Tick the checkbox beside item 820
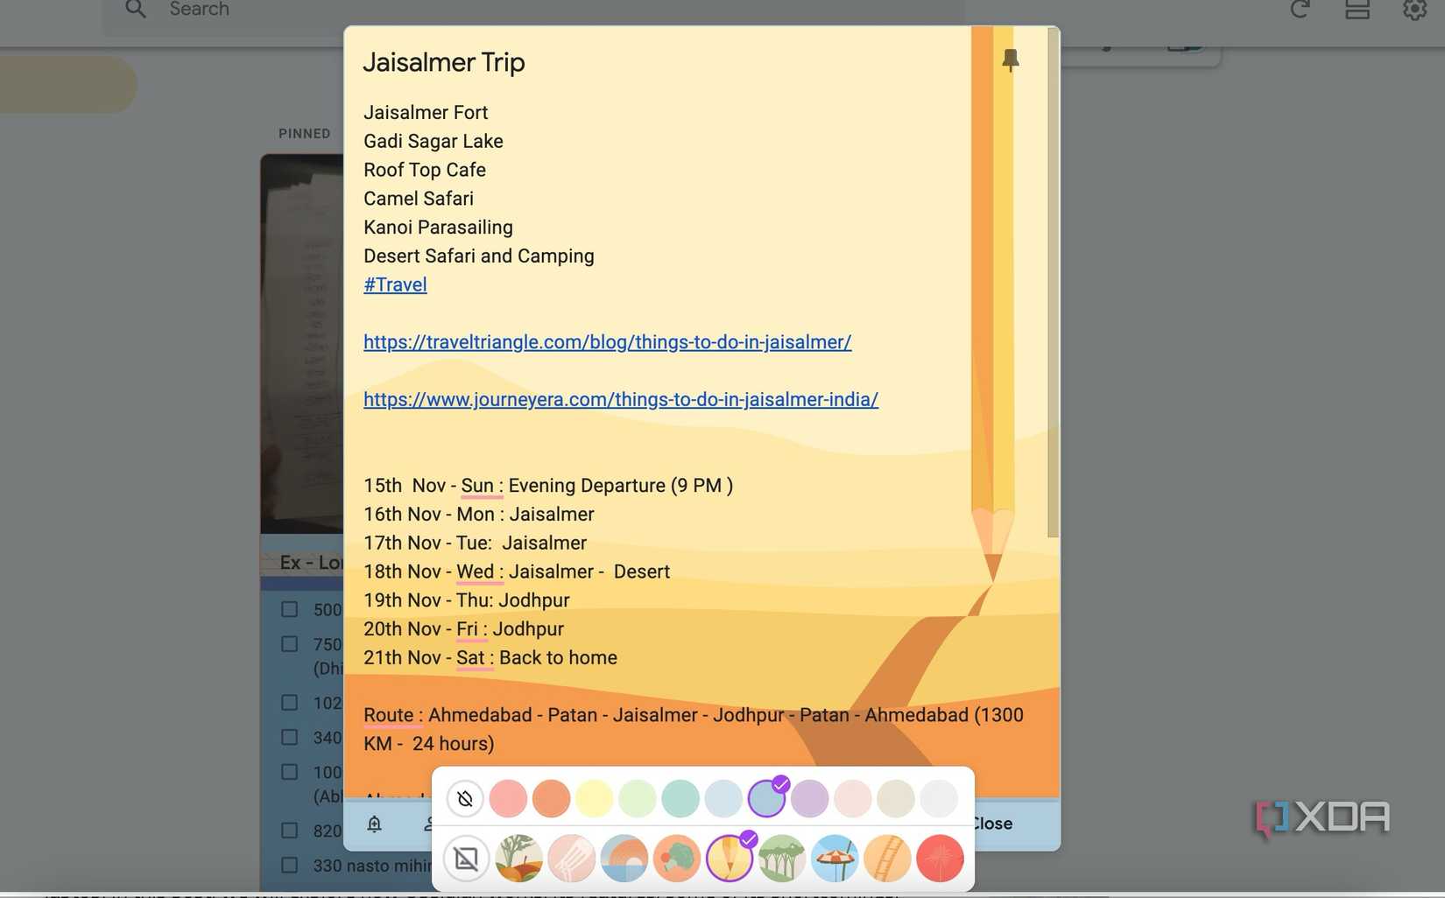1445x898 pixels. point(289,830)
